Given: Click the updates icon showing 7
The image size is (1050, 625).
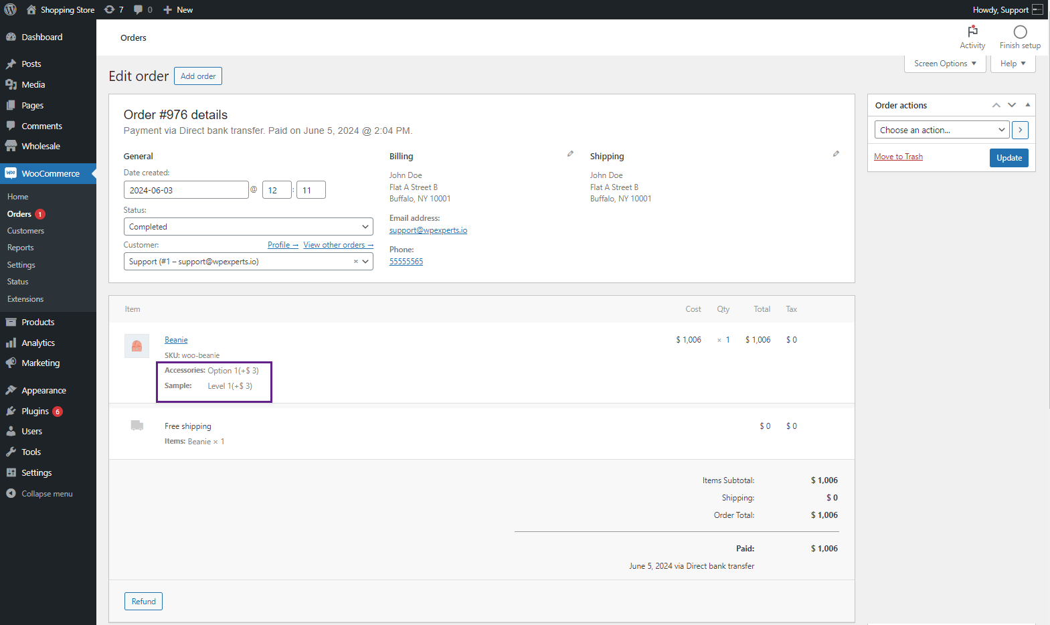Looking at the screenshot, I should coord(110,9).
